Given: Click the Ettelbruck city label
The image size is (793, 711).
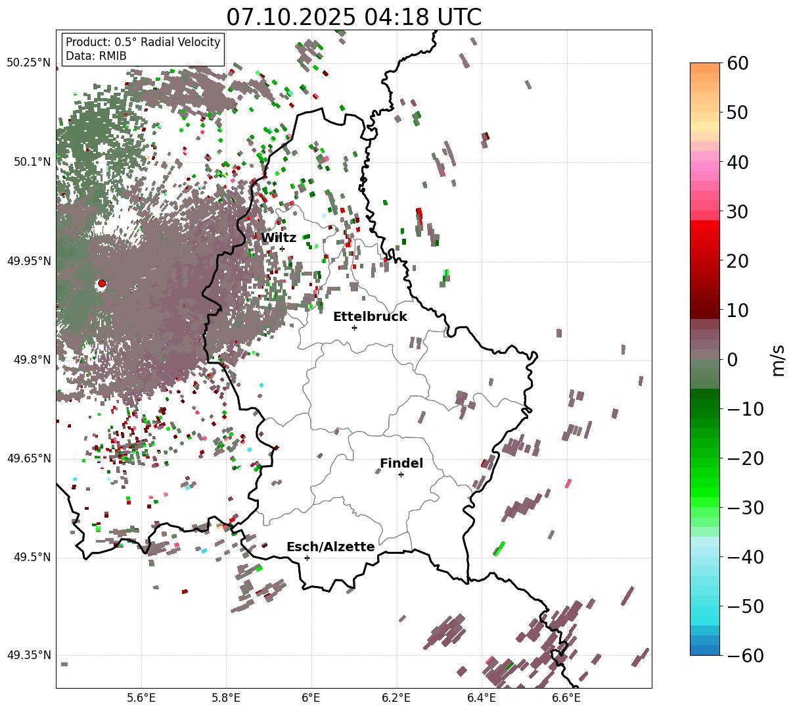Looking at the screenshot, I should (370, 317).
